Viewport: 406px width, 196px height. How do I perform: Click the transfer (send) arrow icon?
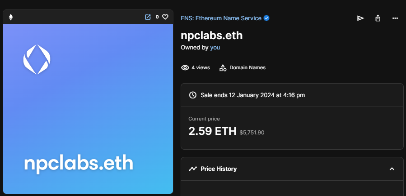[360, 18]
